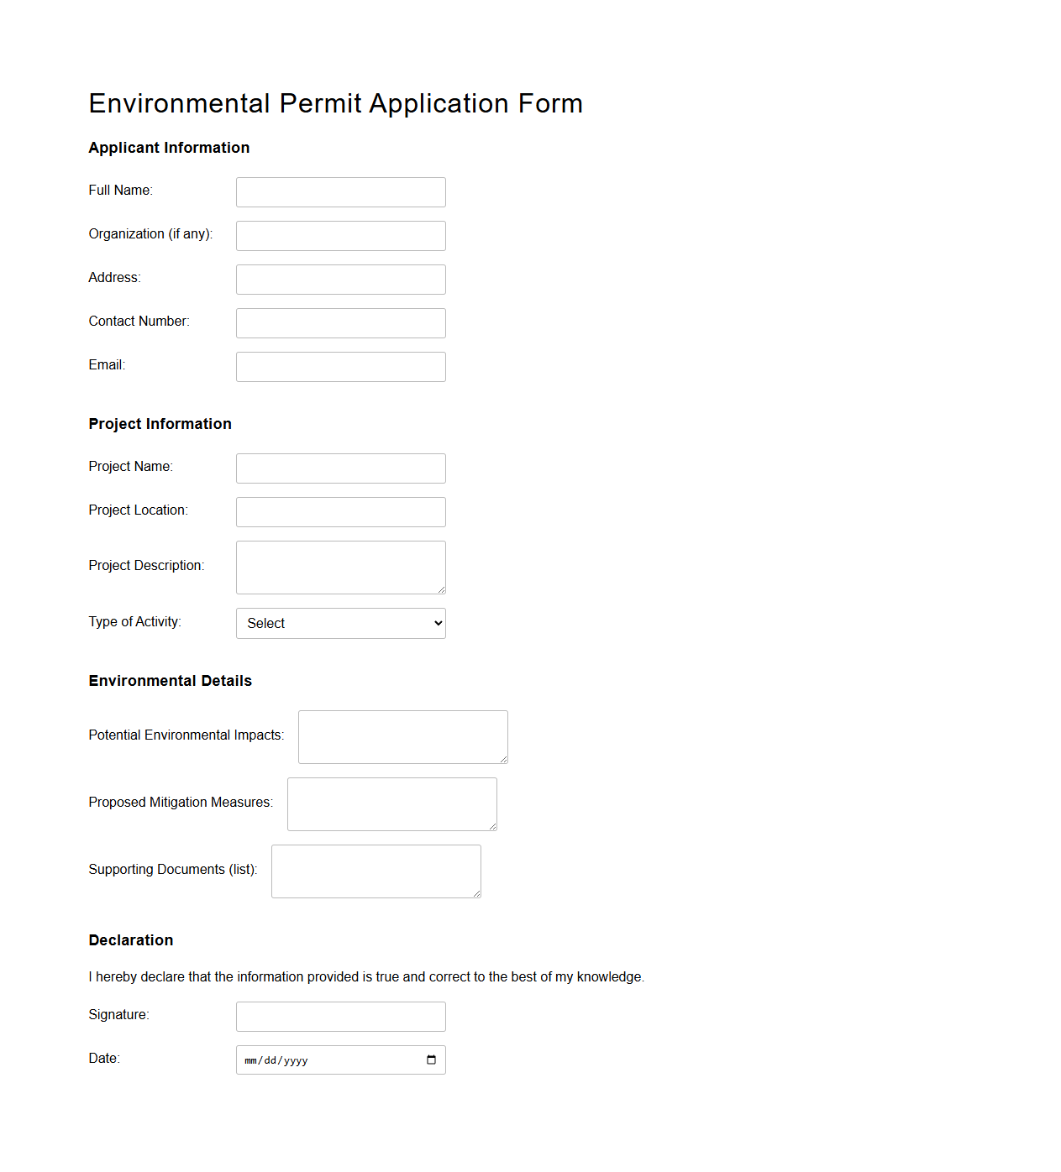Image resolution: width=1061 pixels, height=1172 pixels.
Task: Click the mm/dd/yyyy date input
Action: tap(328, 1060)
